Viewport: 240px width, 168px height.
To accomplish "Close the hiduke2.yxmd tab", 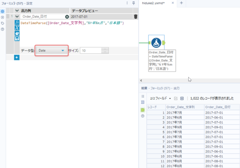I will 172,3.
